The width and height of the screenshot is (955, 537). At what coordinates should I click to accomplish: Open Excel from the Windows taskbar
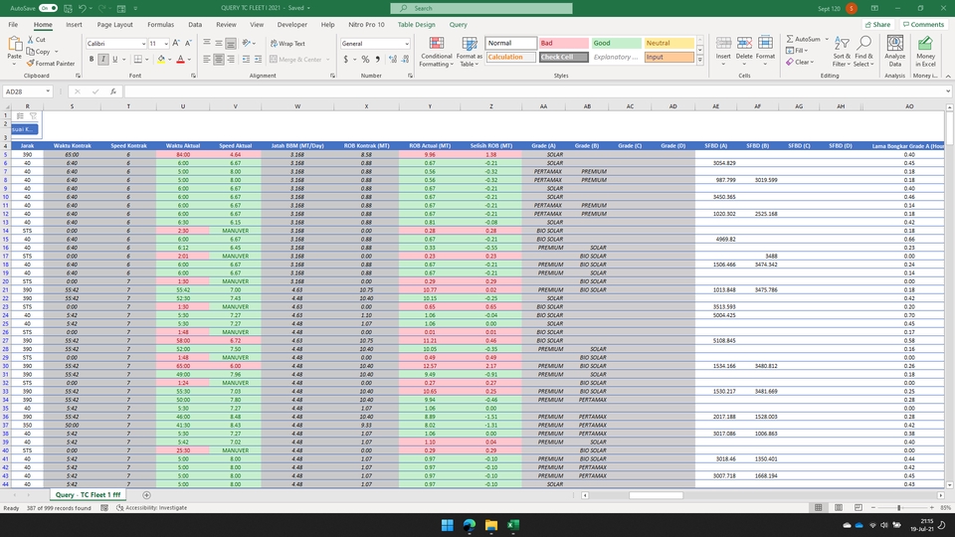[x=513, y=525]
